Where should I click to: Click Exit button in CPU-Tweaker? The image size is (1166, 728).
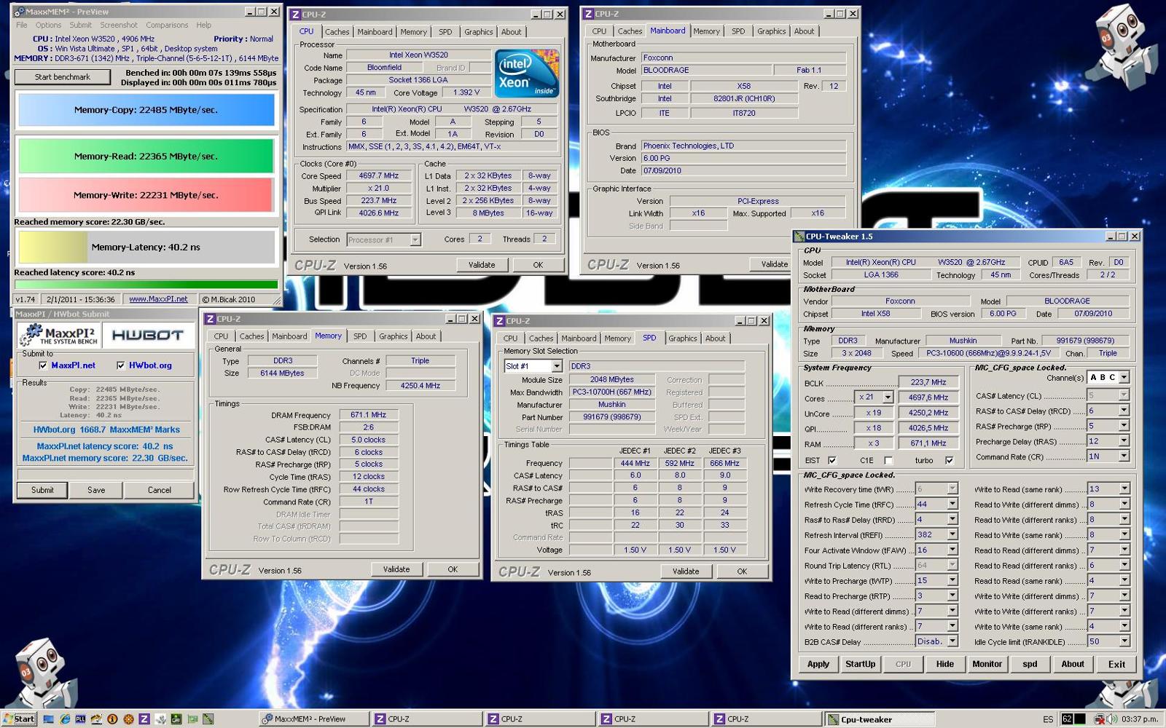click(x=1116, y=664)
